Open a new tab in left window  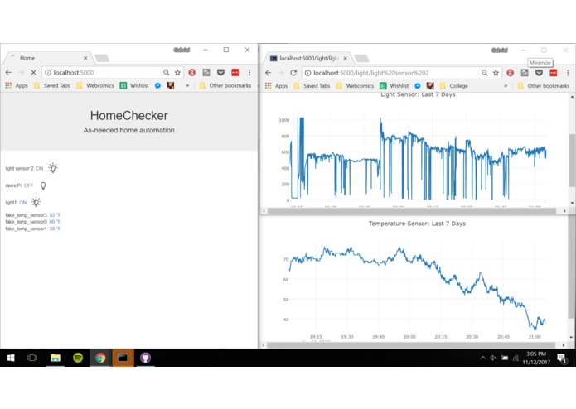(102, 58)
